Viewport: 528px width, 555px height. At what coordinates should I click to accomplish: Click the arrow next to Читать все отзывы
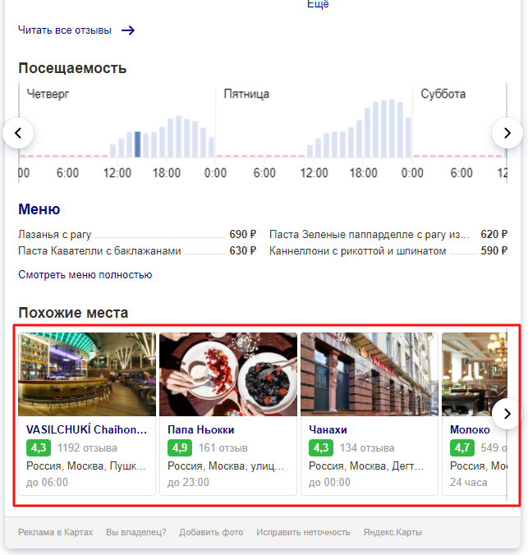tap(128, 30)
